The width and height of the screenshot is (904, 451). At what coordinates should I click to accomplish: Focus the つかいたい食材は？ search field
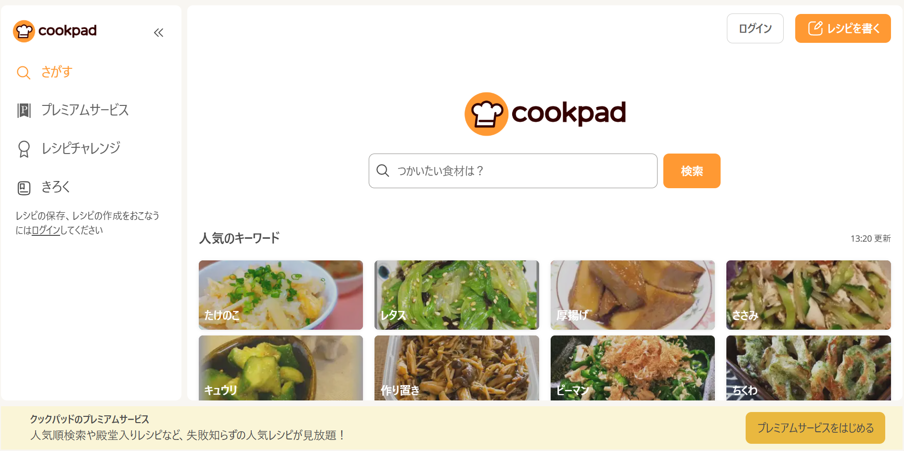513,171
